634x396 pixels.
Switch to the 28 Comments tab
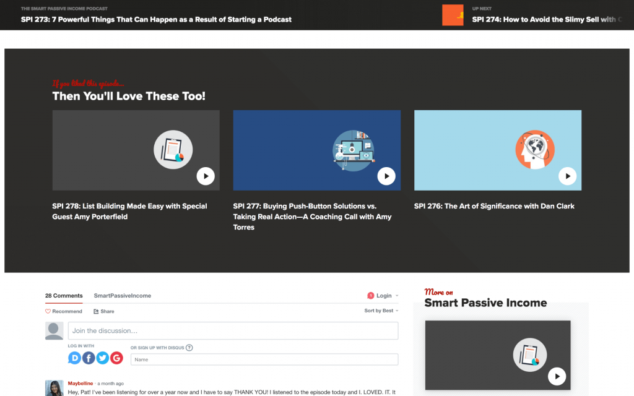[64, 296]
